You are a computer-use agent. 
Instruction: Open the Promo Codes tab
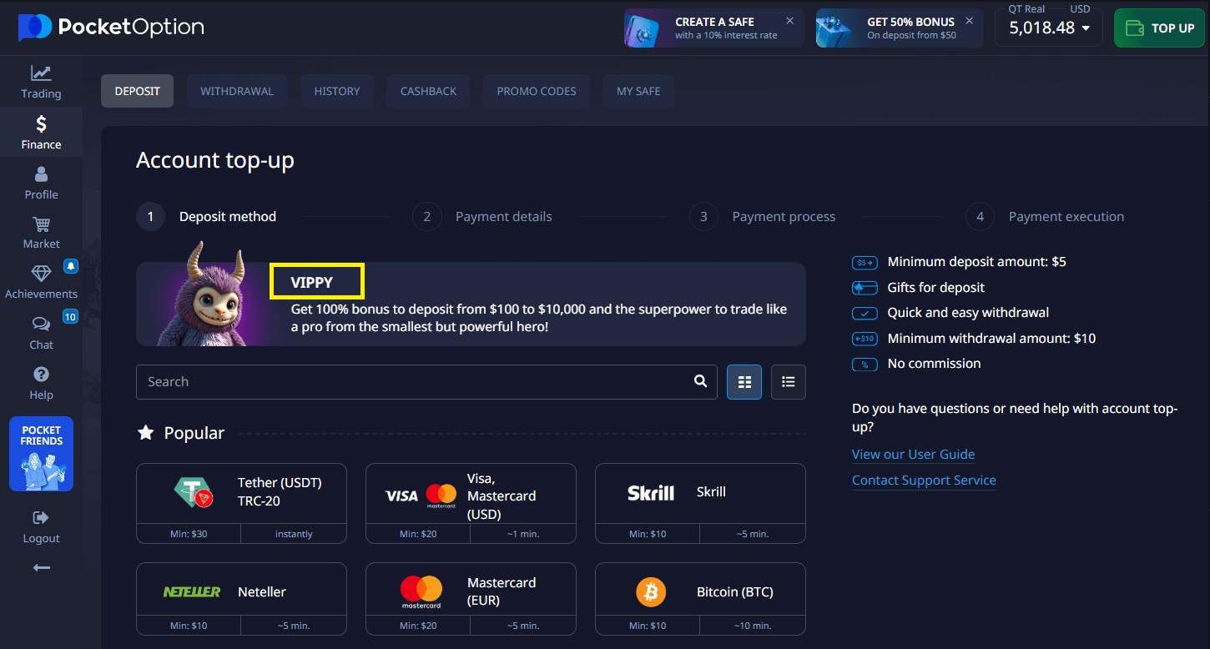pos(537,91)
